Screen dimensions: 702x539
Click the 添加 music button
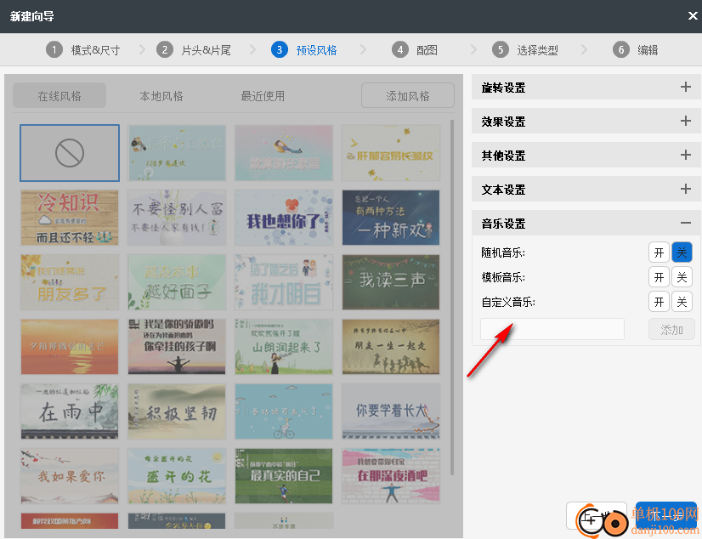(x=671, y=330)
